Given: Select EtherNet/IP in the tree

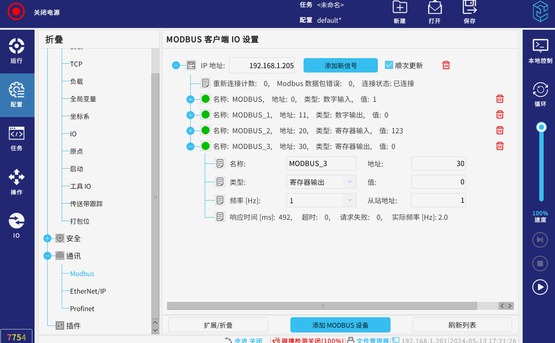Looking at the screenshot, I should [x=88, y=291].
